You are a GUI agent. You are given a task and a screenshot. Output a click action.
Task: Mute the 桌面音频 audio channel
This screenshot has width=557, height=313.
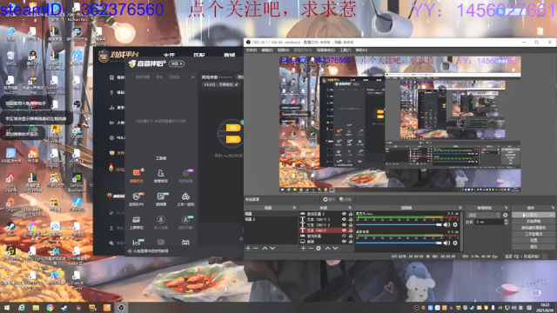[446, 243]
